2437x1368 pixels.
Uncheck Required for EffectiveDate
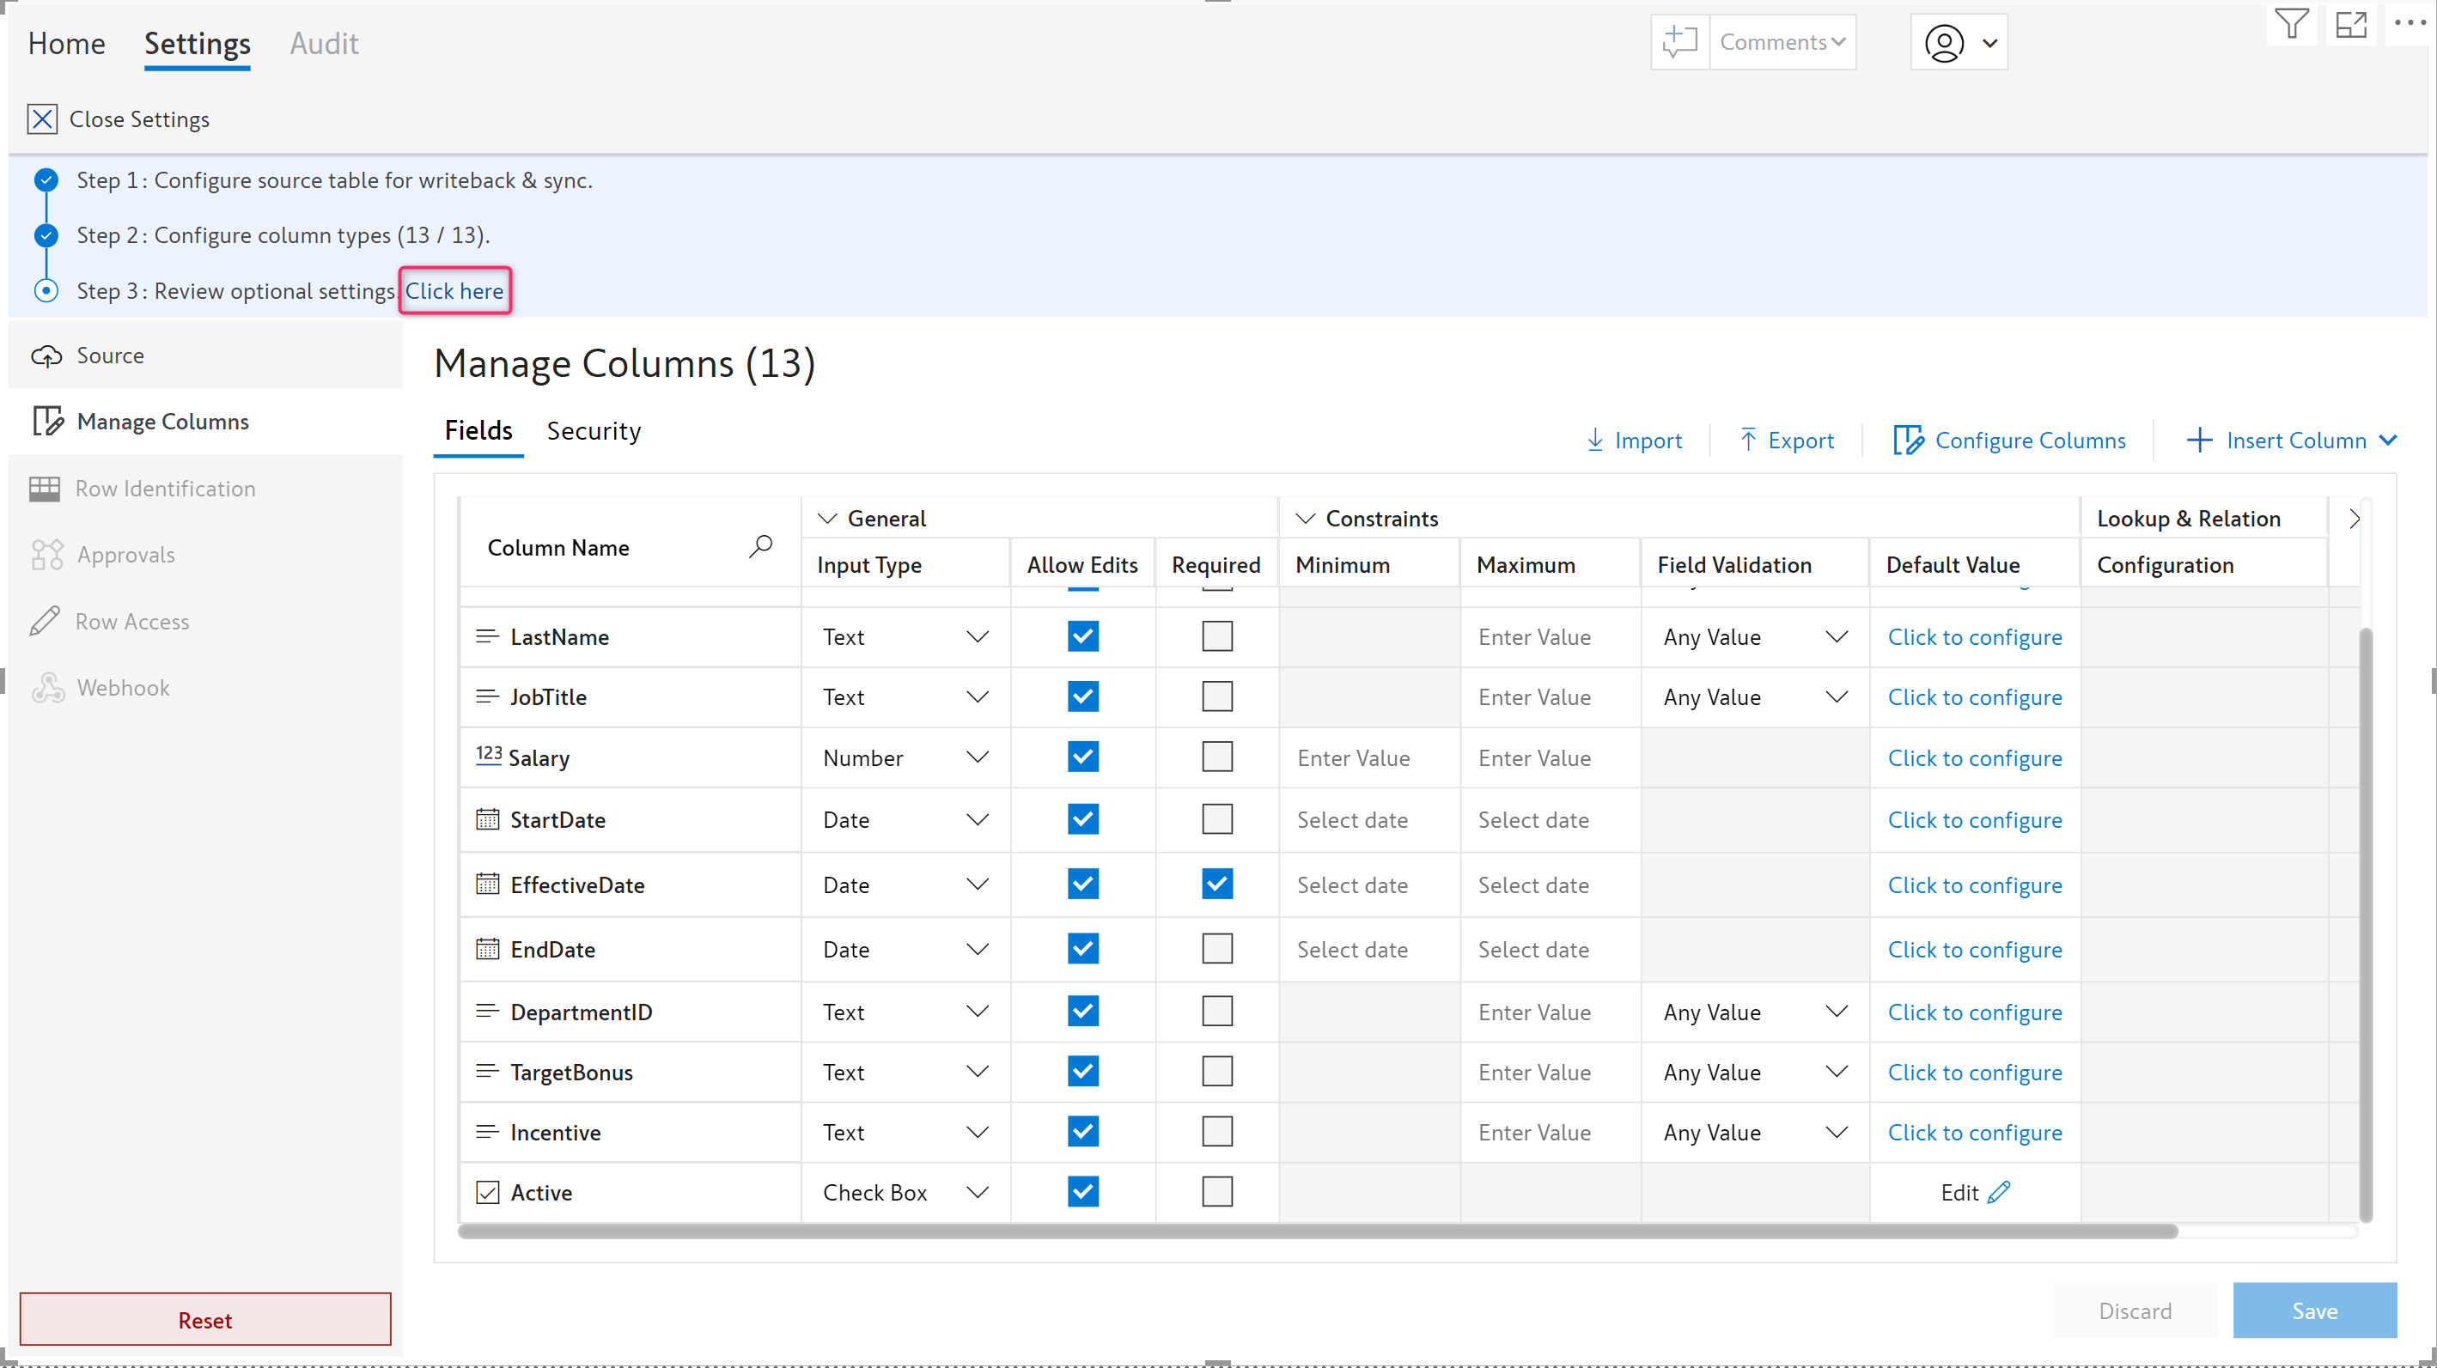click(x=1216, y=884)
